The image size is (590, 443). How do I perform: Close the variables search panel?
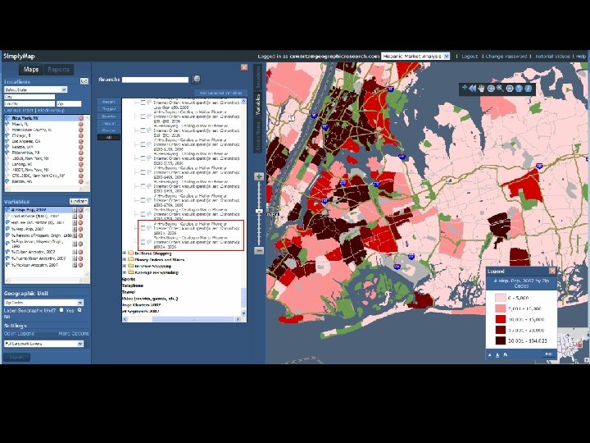244,67
